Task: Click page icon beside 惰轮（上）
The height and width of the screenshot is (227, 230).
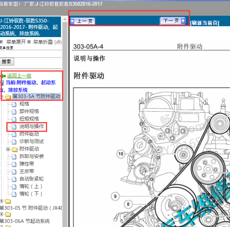Action: coord(14,187)
